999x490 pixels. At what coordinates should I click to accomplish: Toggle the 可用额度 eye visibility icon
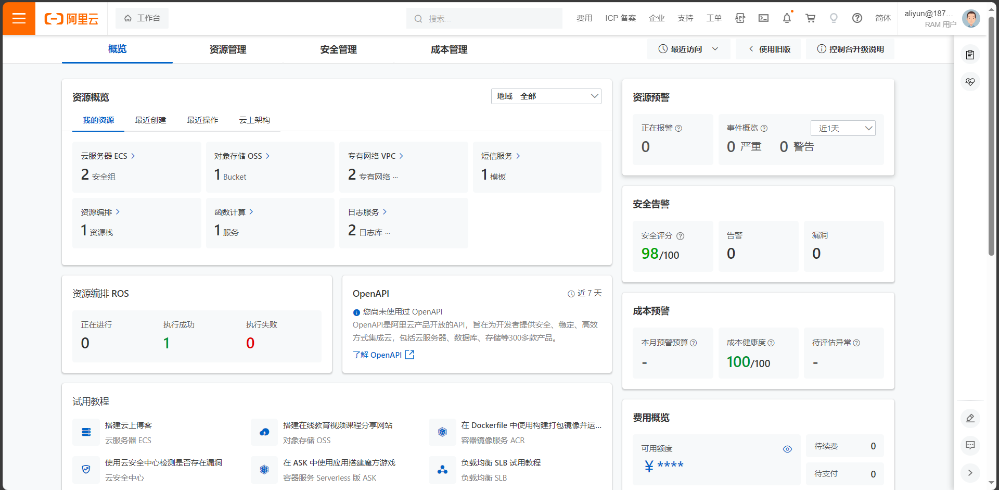[787, 449]
